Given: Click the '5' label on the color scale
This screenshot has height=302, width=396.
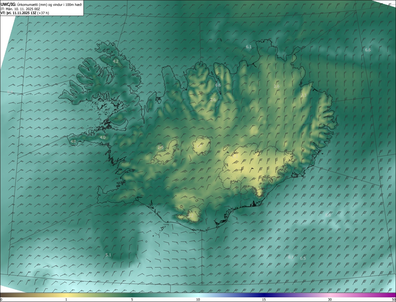Looking at the screenshot, I should coord(132,300).
